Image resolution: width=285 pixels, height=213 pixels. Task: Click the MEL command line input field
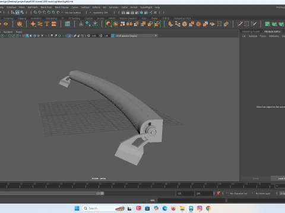[x=191, y=201]
